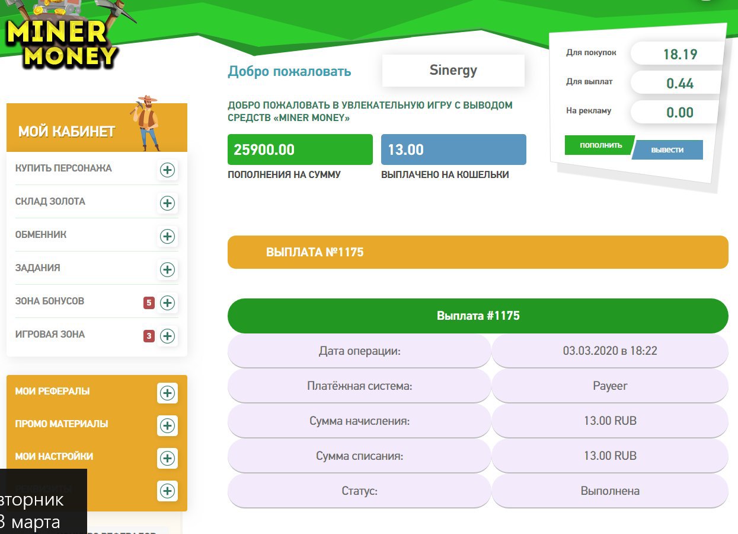Click the Payeer payment system value
Viewport: 738px width, 534px height.
610,386
